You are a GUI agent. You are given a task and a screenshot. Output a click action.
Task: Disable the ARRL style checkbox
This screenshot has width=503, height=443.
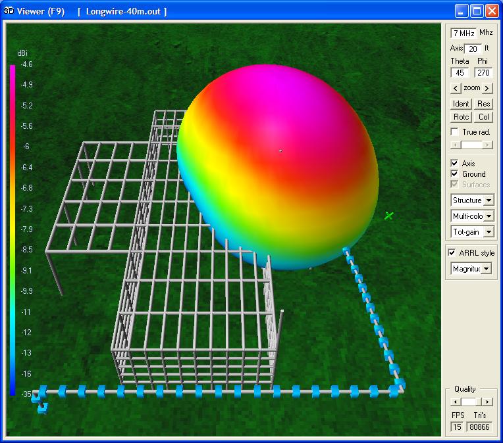tap(452, 253)
